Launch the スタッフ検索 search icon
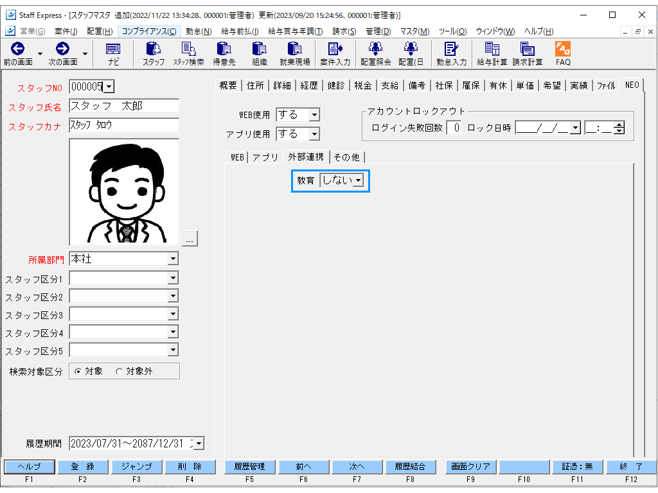658x493 pixels. click(189, 54)
